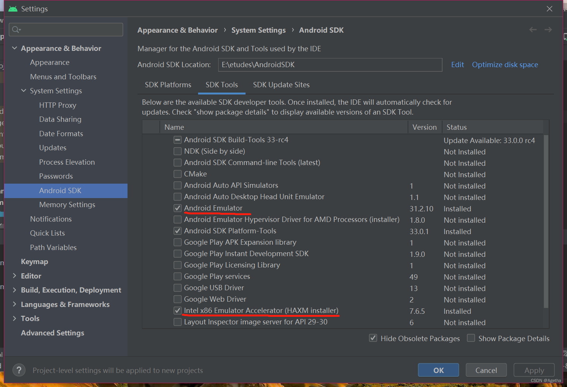Confirm with the OK button
Viewport: 567px width, 387px height.
point(438,370)
